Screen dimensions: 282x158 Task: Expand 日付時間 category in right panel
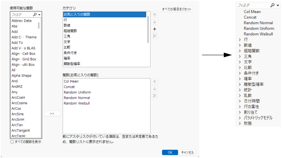click(240, 101)
